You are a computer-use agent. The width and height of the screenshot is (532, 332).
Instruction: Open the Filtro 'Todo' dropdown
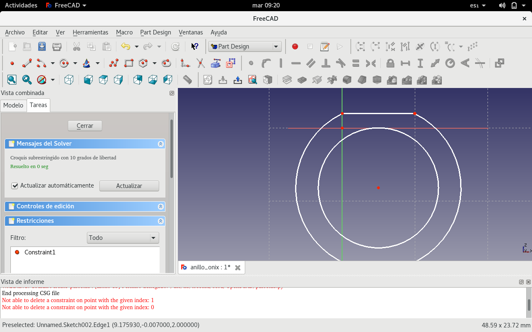click(123, 238)
